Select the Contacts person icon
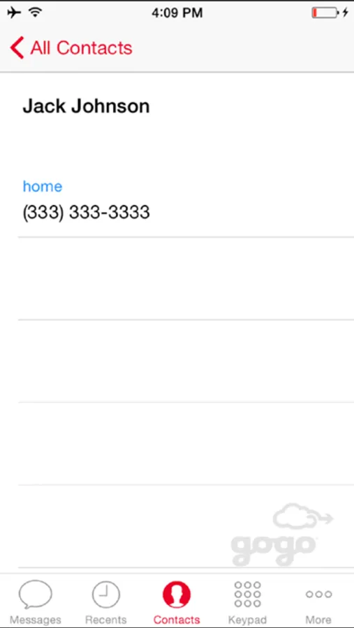Screen dimensions: 354x628 pyautogui.click(x=177, y=595)
